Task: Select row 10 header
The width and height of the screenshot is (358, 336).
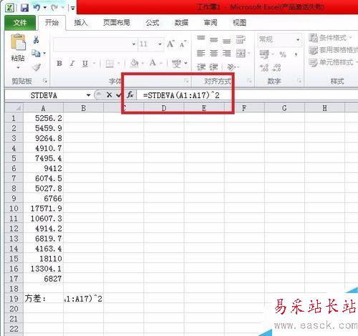Action: [x=14, y=209]
